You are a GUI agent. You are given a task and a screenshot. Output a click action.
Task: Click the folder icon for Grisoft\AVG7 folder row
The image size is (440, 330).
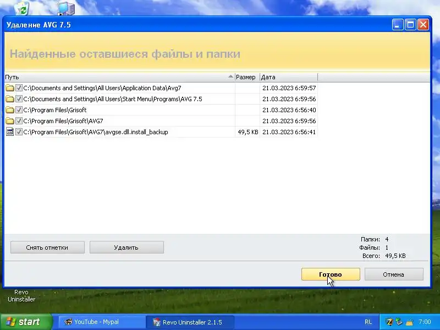click(x=10, y=121)
